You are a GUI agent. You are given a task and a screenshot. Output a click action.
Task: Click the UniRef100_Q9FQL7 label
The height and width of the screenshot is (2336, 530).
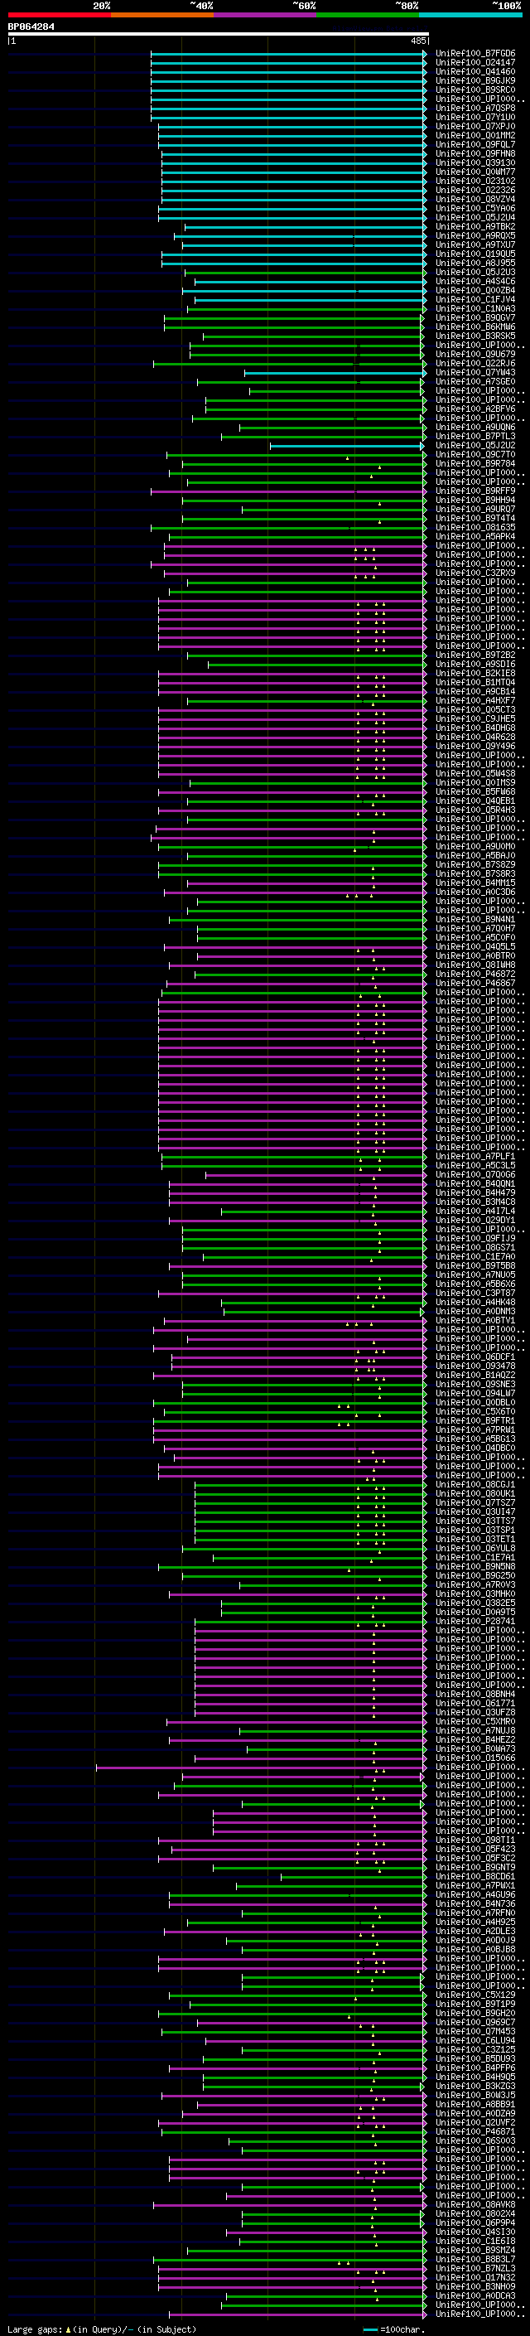click(475, 145)
